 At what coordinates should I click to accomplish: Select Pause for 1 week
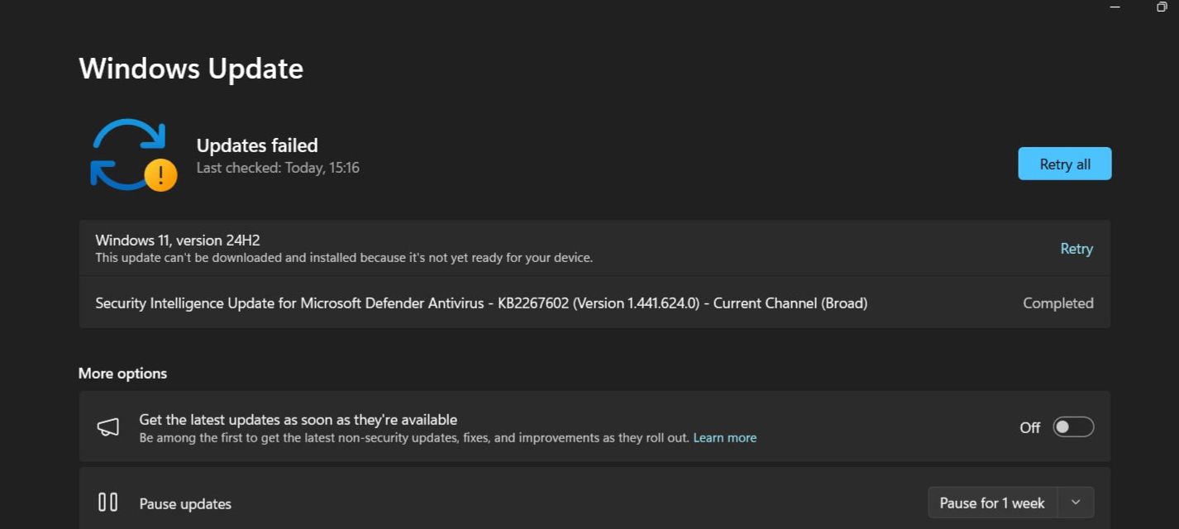coord(992,503)
